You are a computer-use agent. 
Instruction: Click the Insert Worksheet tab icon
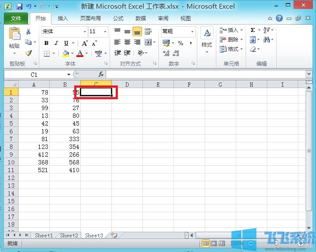point(114,235)
